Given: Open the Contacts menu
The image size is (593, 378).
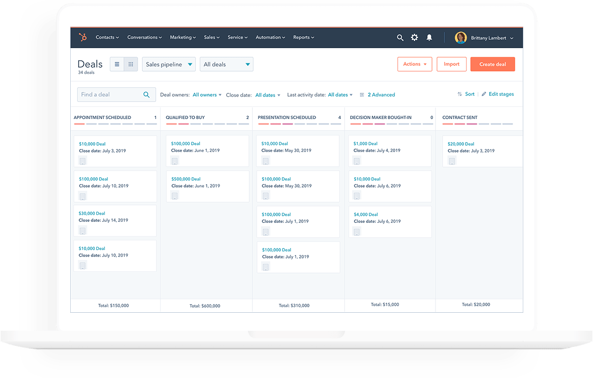Looking at the screenshot, I should pyautogui.click(x=107, y=37).
